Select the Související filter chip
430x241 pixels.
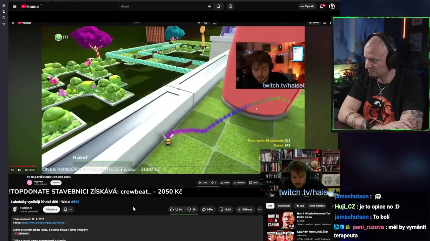coord(284,206)
